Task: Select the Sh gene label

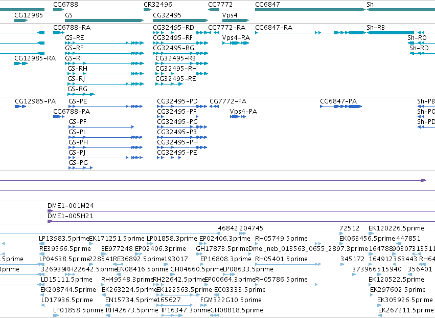Action: click(370, 5)
